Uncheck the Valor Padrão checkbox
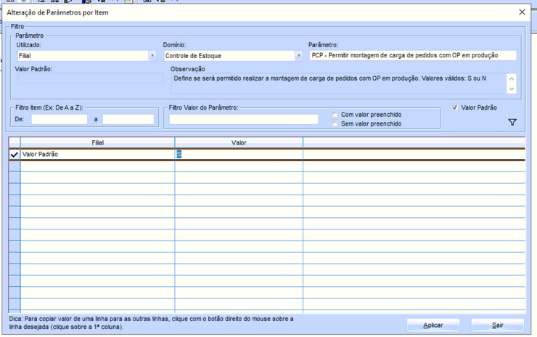This screenshot has height=337, width=537. click(455, 107)
